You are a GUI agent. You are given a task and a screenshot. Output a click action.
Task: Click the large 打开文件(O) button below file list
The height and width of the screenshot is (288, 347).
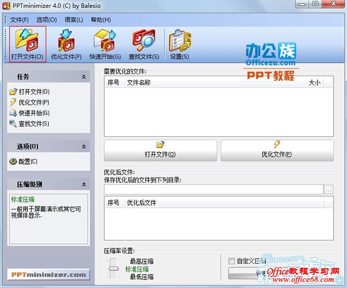(160, 150)
